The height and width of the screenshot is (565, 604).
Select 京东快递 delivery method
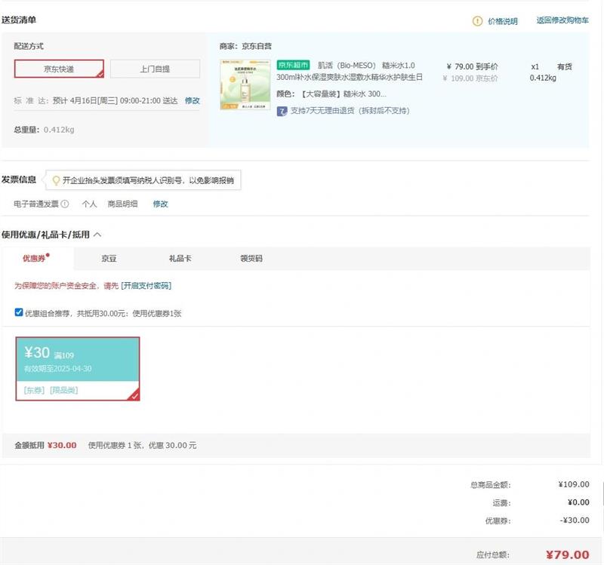coord(59,69)
